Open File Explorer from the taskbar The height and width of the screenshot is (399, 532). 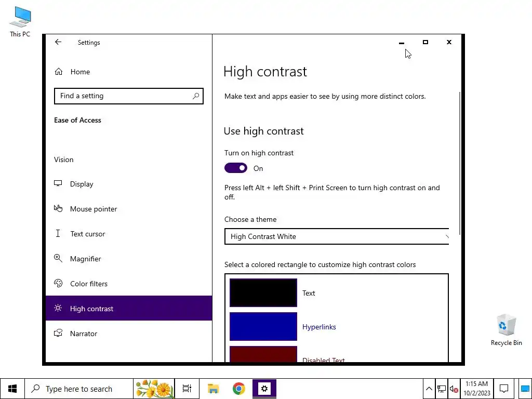coord(213,389)
